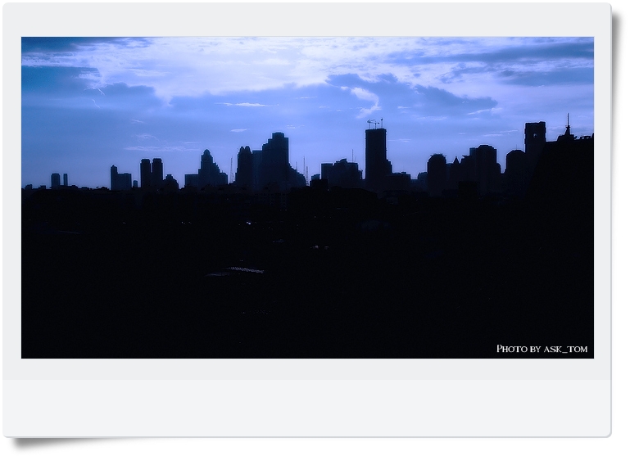Click the wide tall building cluster at center-left
630x456 pixels.
tap(269, 164)
